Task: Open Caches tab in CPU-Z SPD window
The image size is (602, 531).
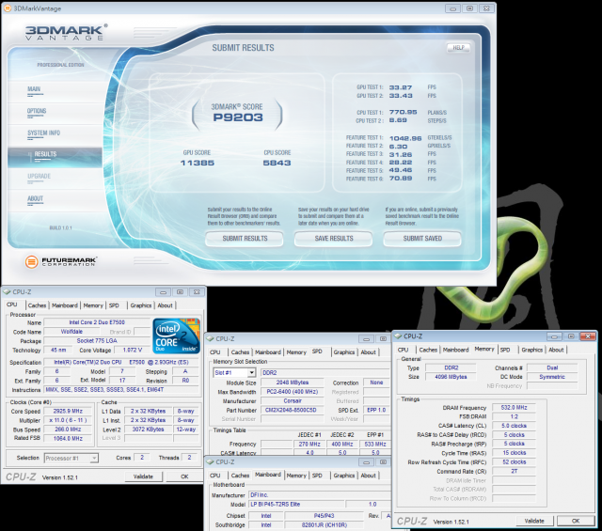Action: click(241, 352)
